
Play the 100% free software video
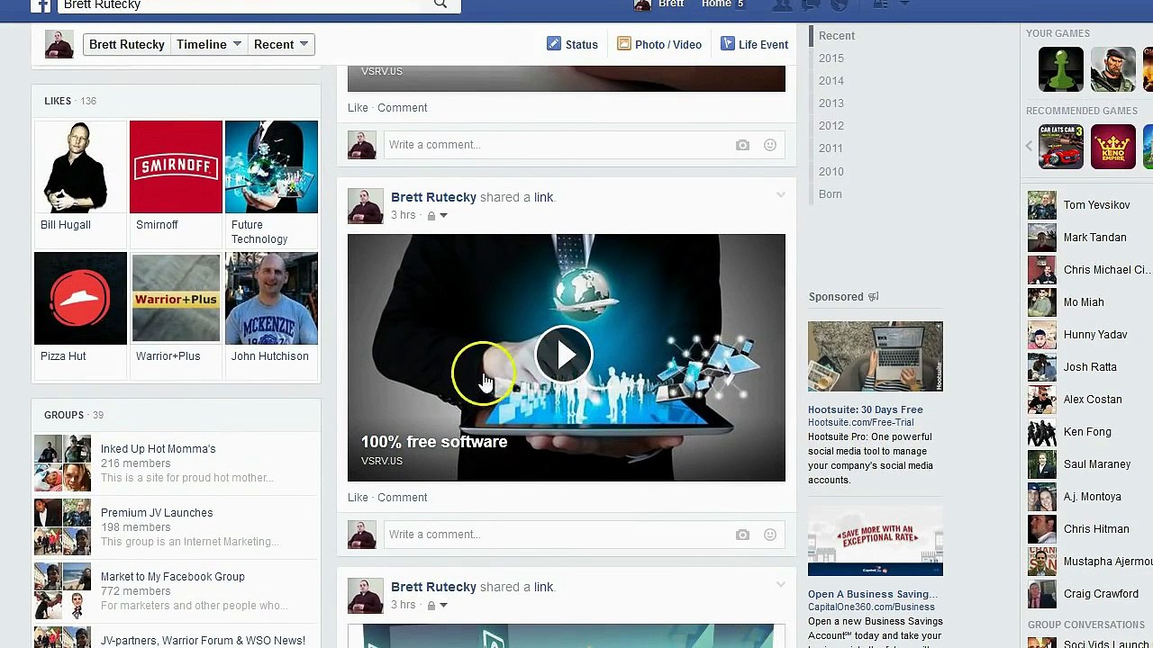pos(564,355)
